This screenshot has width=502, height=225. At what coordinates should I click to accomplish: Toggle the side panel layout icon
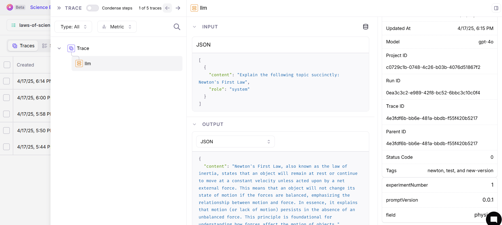click(496, 8)
